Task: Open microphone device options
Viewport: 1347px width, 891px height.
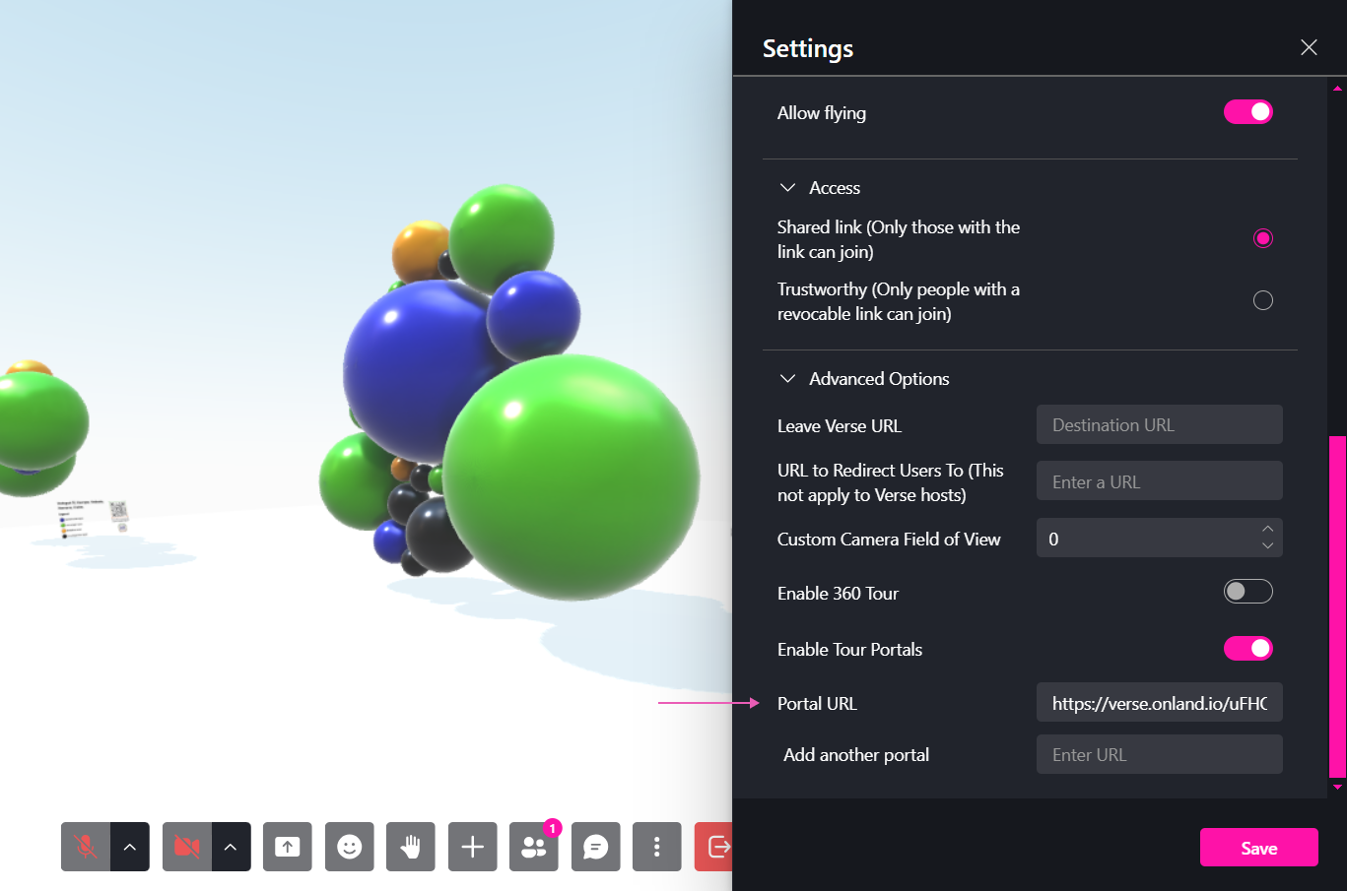Action: click(x=129, y=847)
